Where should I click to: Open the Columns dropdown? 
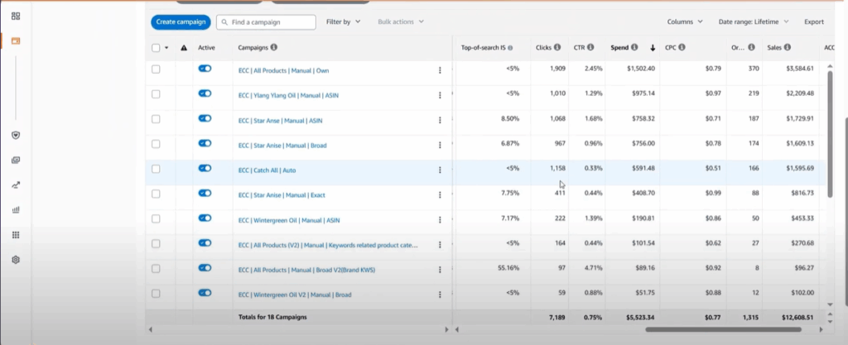(685, 22)
